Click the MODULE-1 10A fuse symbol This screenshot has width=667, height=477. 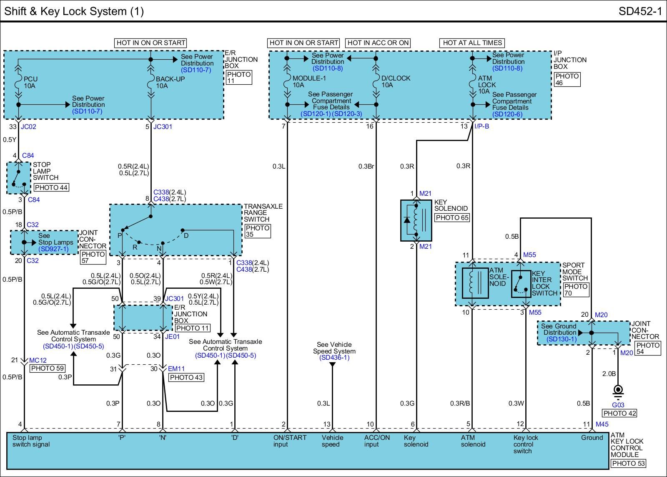287,81
